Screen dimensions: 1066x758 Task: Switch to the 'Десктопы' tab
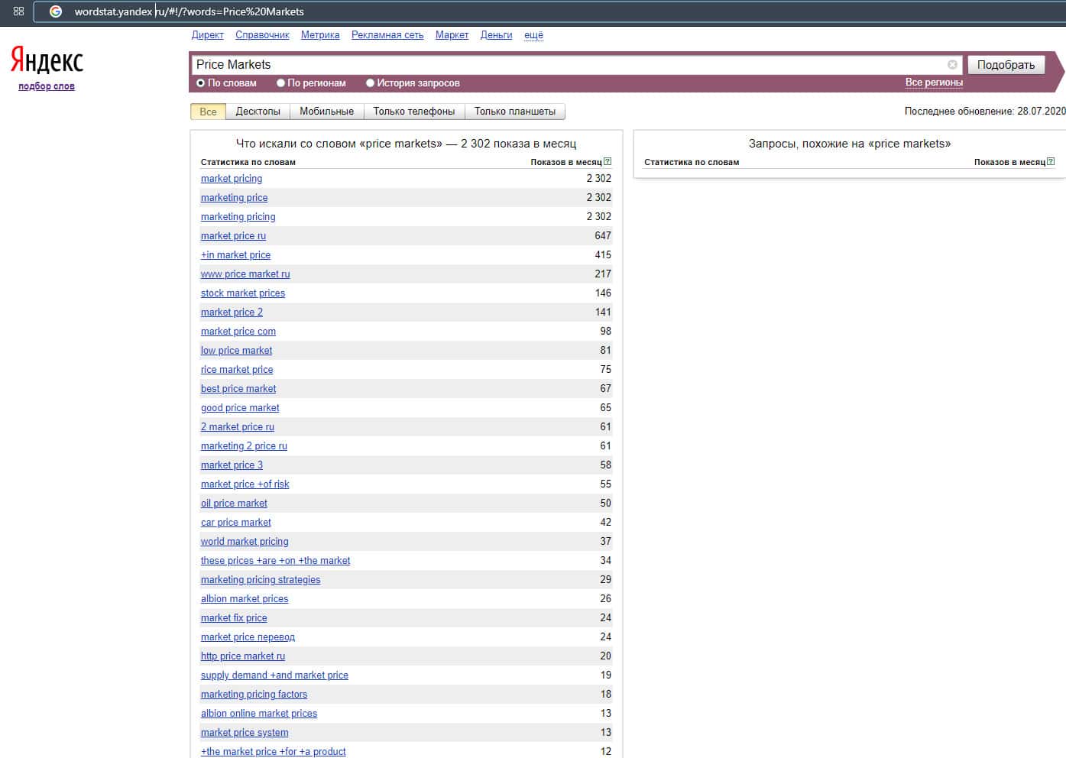pos(258,112)
